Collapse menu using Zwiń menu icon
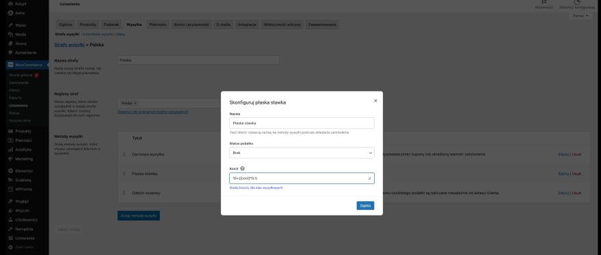Image resolution: width=601 pixels, height=255 pixels. (x=11, y=247)
